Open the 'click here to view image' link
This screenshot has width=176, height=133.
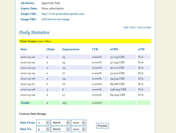click(55, 19)
